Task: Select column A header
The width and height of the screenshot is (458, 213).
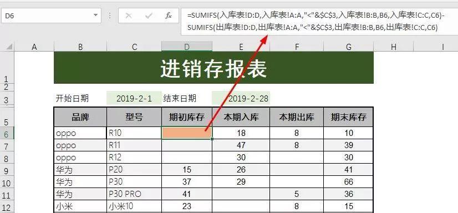Action: [34, 47]
